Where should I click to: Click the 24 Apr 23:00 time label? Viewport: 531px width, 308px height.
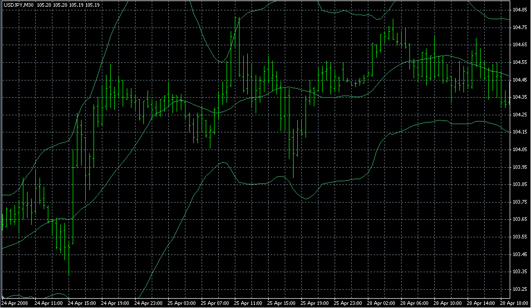[148, 302]
